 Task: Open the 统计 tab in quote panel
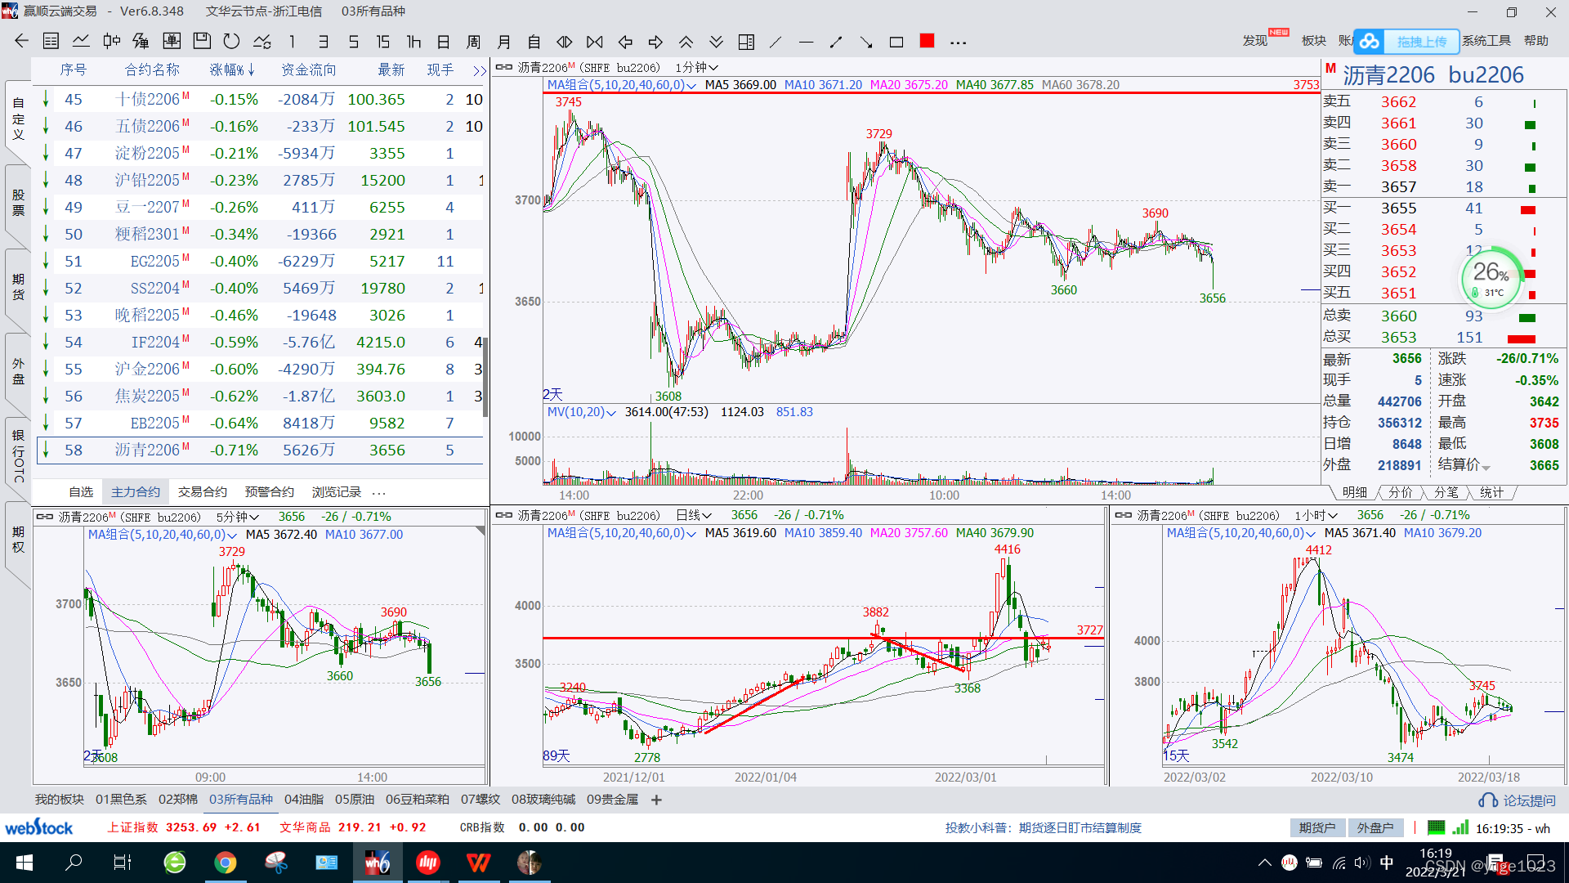pyautogui.click(x=1491, y=492)
